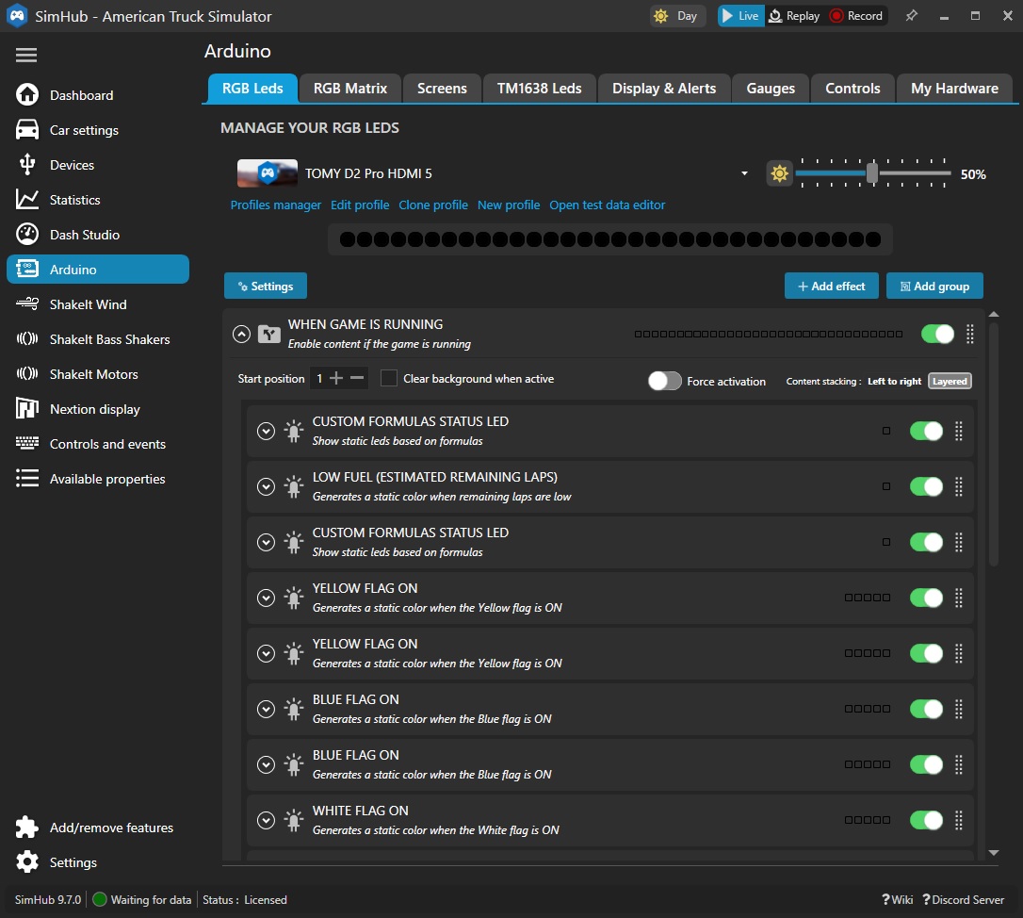
Task: Open the TM1638 Leds tab
Action: (540, 89)
